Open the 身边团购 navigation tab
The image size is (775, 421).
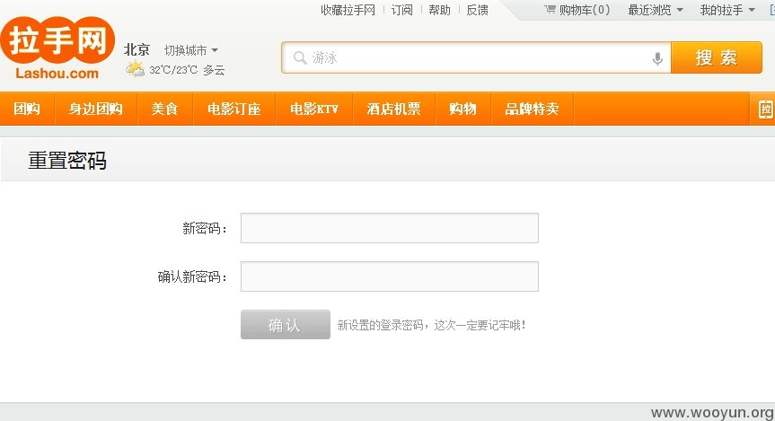pyautogui.click(x=96, y=109)
